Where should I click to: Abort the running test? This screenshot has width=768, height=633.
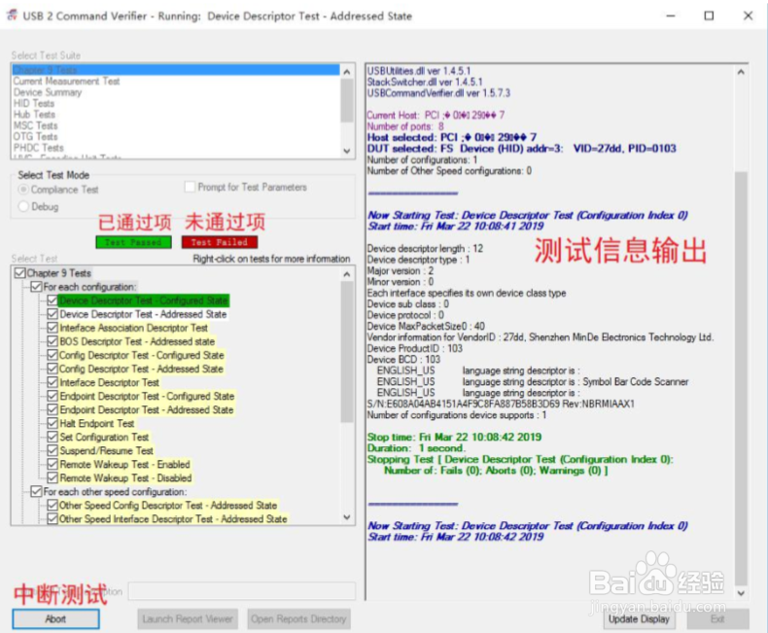point(55,618)
